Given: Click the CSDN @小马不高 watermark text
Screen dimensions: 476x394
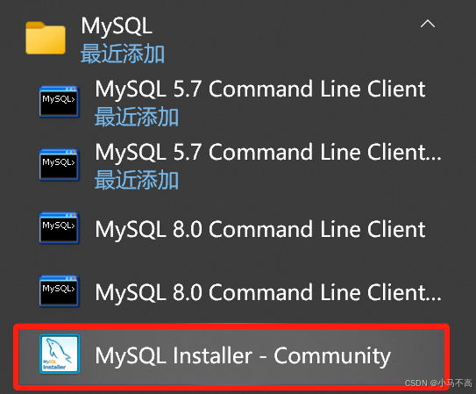Looking at the screenshot, I should [x=438, y=383].
